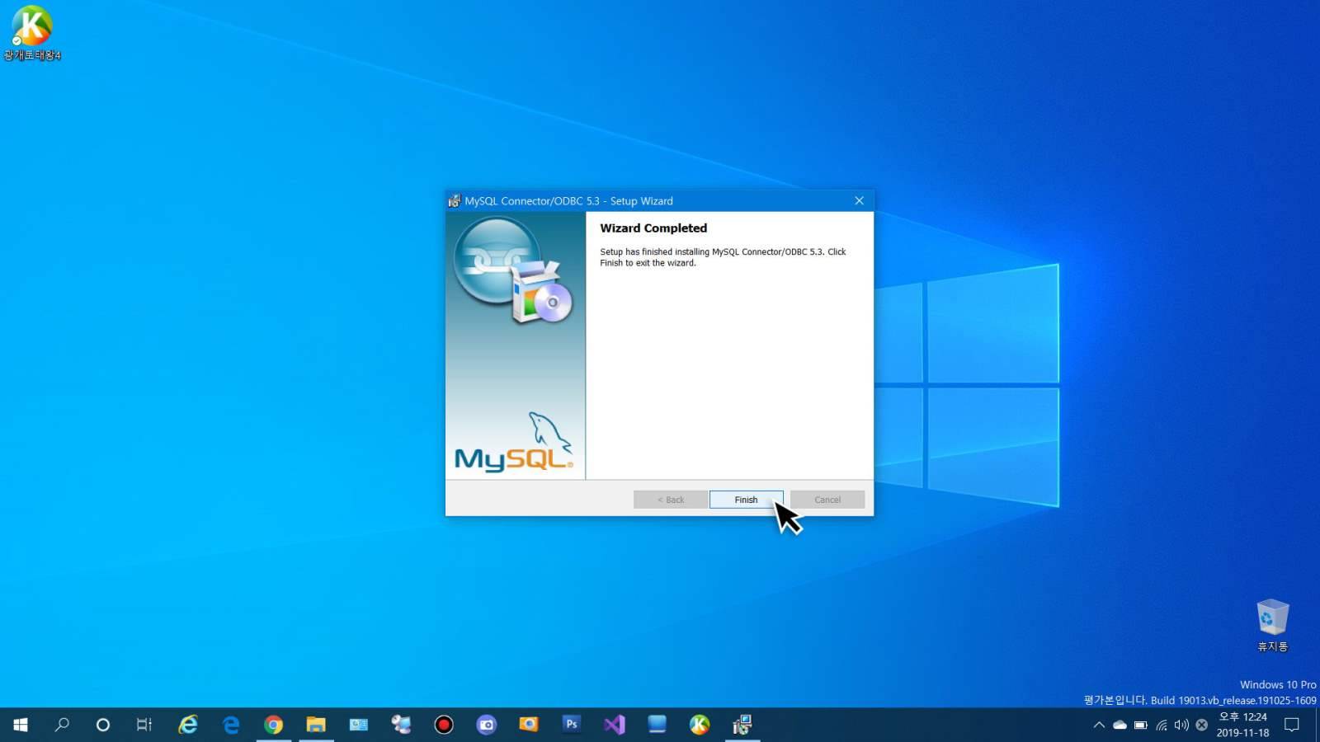Show hidden system tray icons
The width and height of the screenshot is (1320, 742).
pyautogui.click(x=1099, y=726)
